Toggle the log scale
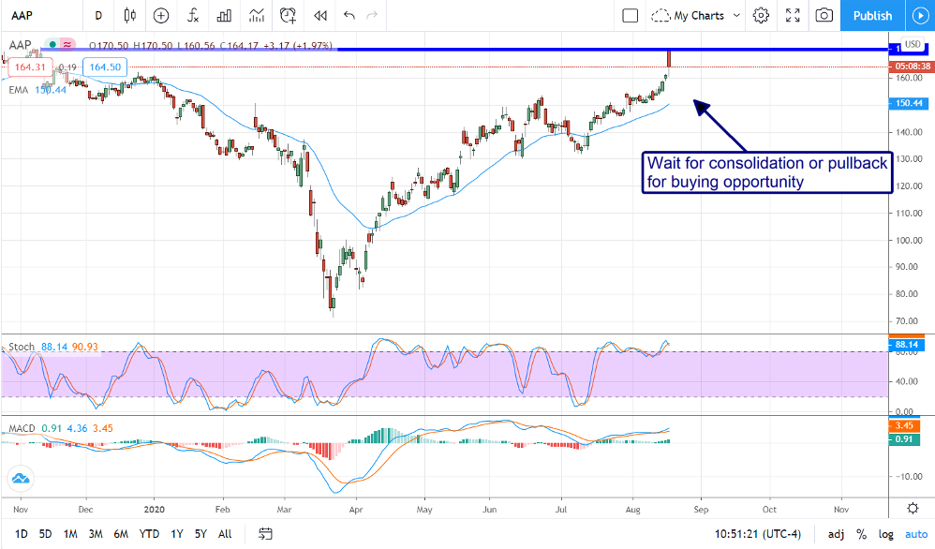Viewport: 935px width, 549px height. [x=883, y=534]
